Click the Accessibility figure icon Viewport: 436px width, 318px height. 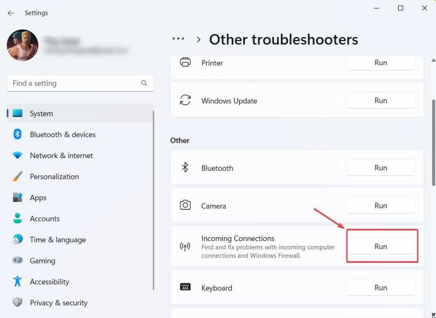pyautogui.click(x=17, y=281)
